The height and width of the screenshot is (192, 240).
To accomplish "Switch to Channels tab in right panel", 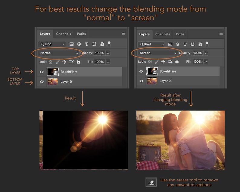I will click(163, 34).
